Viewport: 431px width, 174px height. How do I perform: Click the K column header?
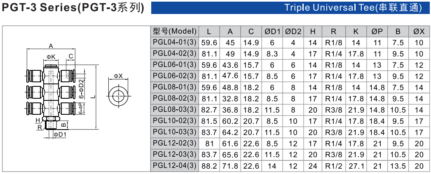click(356, 31)
